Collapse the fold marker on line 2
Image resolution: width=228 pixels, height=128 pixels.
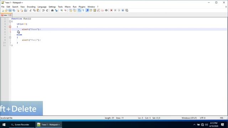coord(10,21)
